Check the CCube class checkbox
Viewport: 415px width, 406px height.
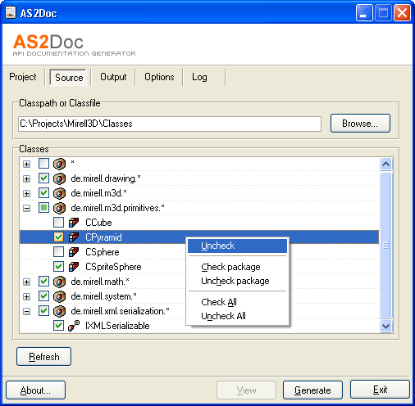tap(58, 223)
